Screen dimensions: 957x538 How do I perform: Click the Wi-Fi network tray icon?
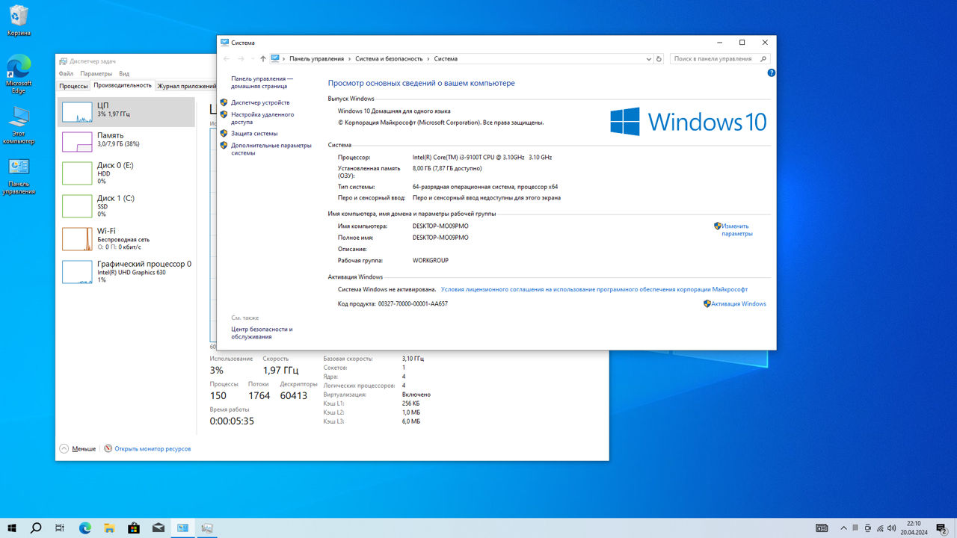click(x=880, y=528)
